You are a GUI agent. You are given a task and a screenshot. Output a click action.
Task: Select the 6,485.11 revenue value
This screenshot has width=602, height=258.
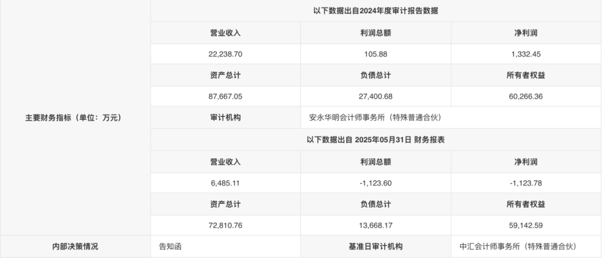tap(225, 182)
